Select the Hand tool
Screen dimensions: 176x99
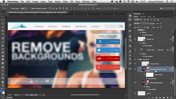2,82
